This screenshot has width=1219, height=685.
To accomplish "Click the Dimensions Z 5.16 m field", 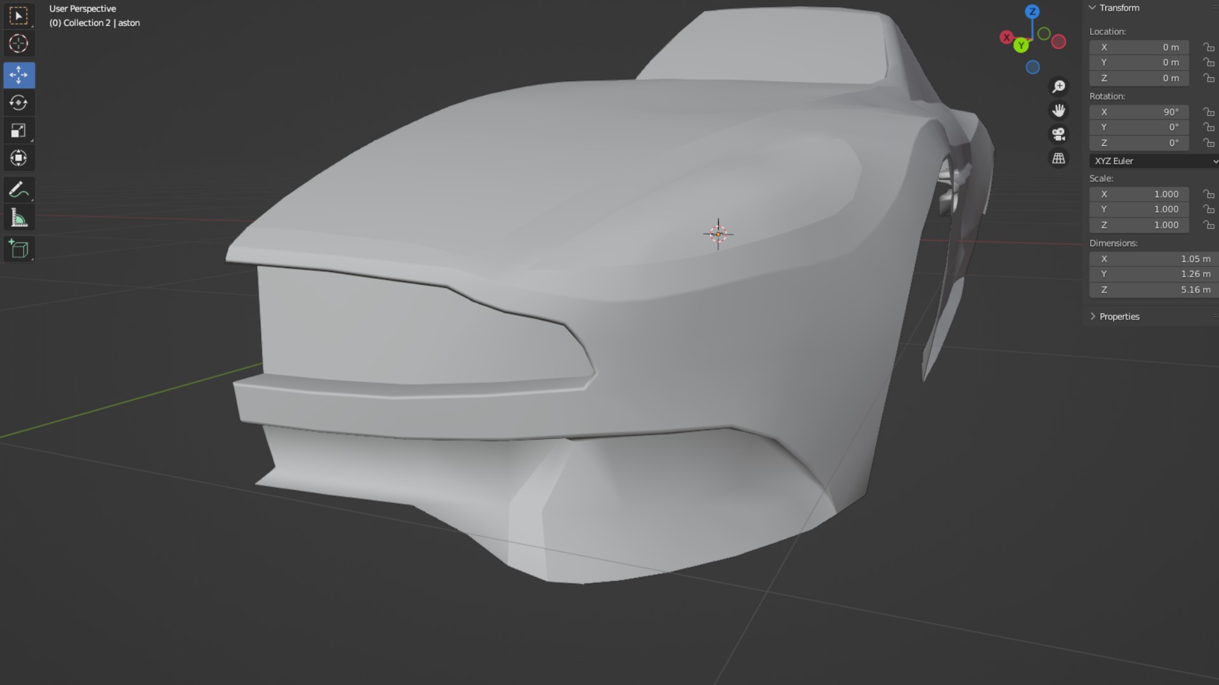I will 1152,290.
